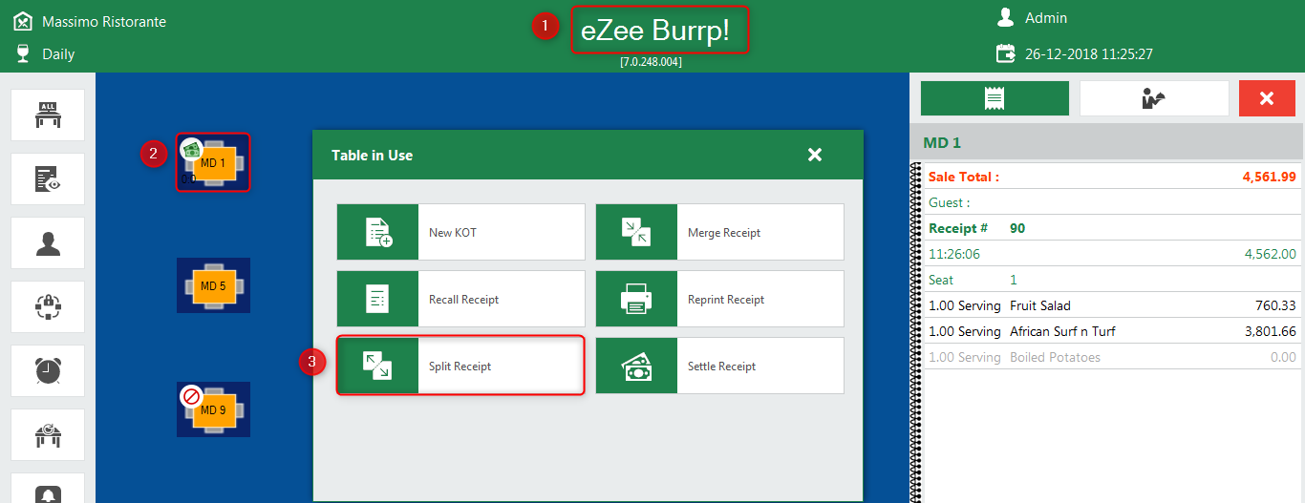Click the MD 1 panel header
The image size is (1305, 503).
pyautogui.click(x=1106, y=142)
